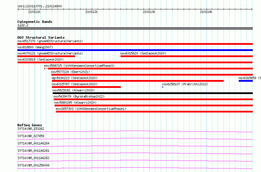Select the esv2657303 1000Genomes Phase1 bar
The image size is (261, 172).
pos(154,112)
